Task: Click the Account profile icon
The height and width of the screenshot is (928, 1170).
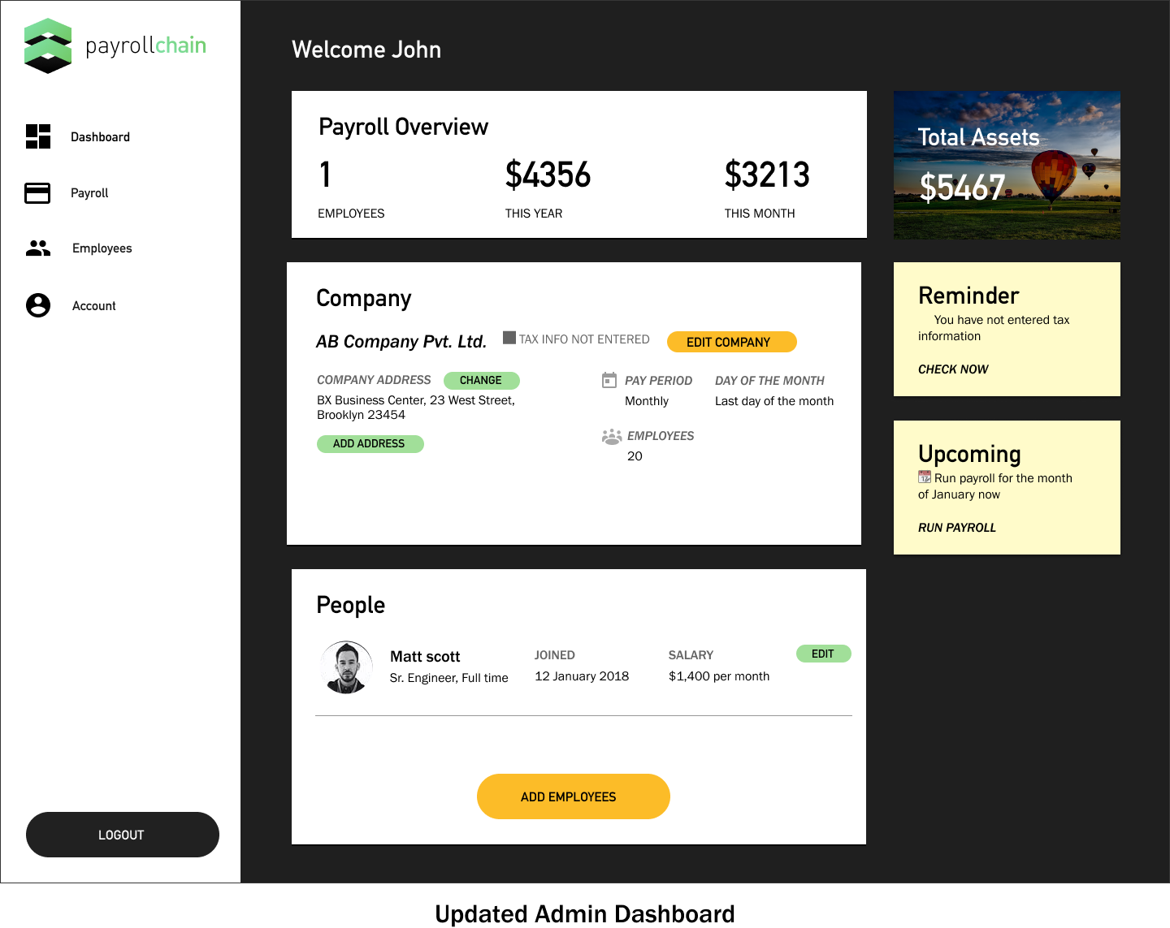Action: click(38, 305)
